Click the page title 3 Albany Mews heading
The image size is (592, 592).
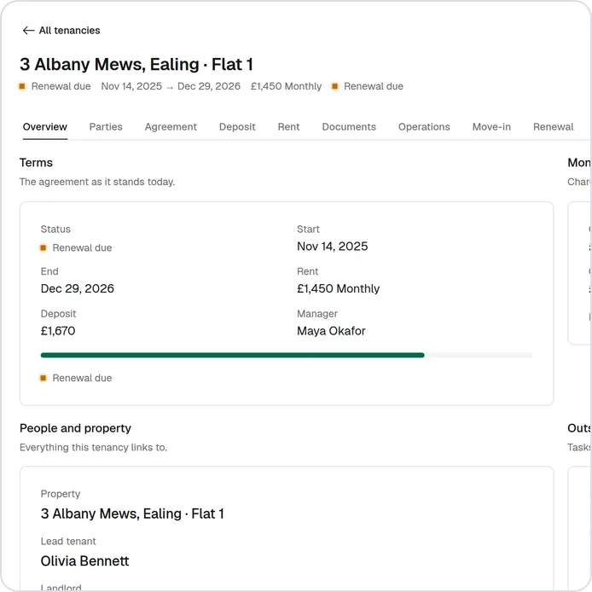pyautogui.click(x=136, y=64)
